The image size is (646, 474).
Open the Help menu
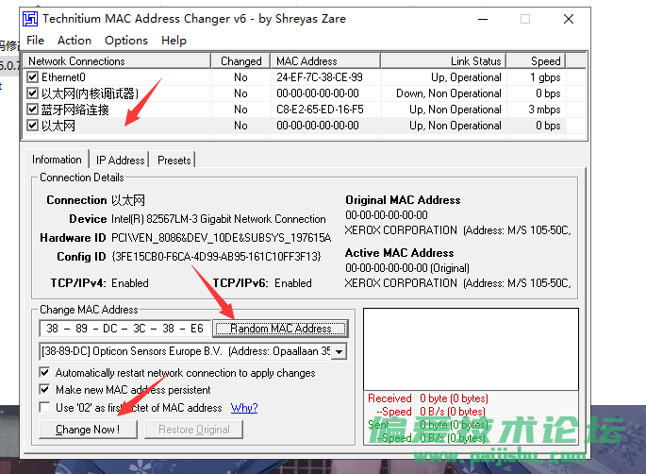(174, 41)
